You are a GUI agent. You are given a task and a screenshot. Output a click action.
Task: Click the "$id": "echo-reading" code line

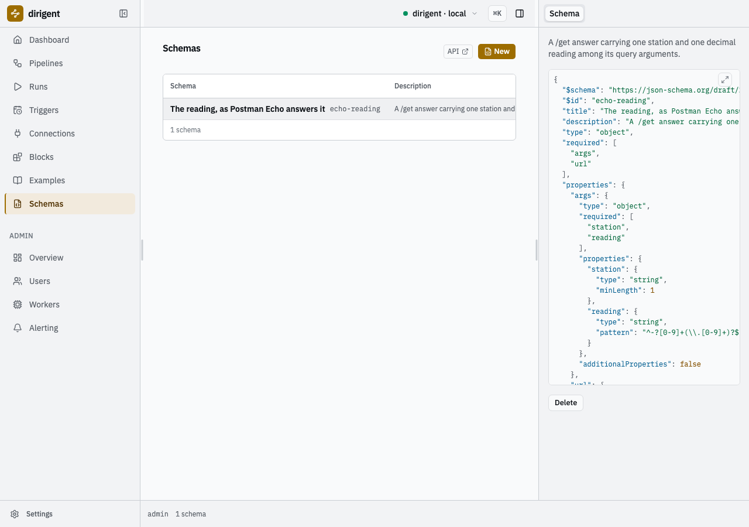[x=608, y=101]
